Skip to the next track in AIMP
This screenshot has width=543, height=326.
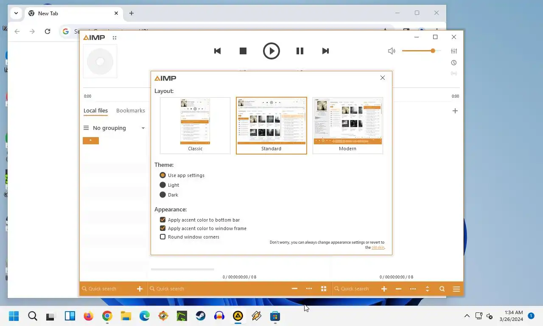click(x=325, y=51)
